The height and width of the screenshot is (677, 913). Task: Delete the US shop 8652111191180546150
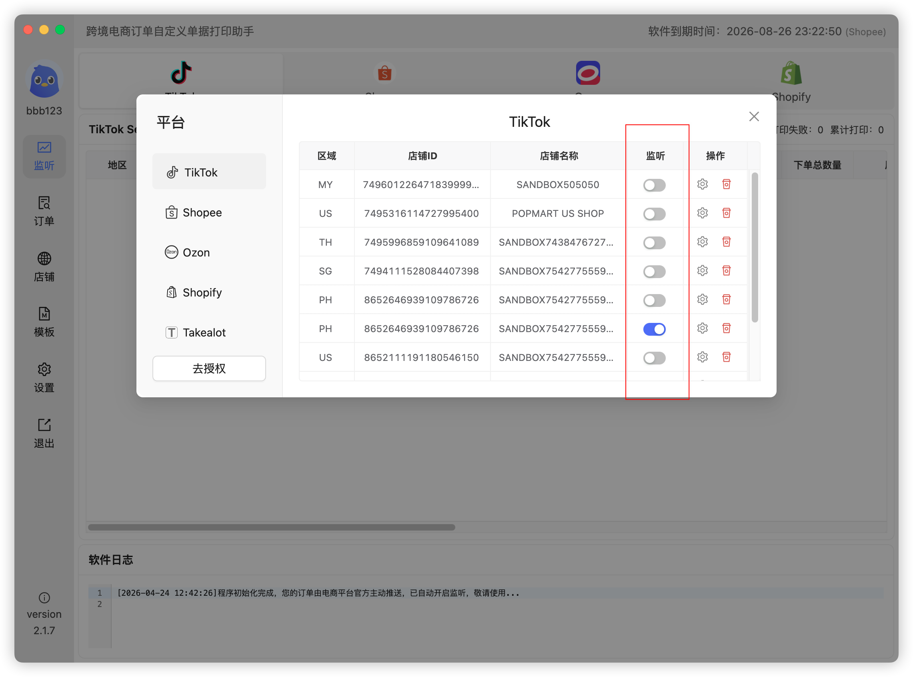(726, 357)
